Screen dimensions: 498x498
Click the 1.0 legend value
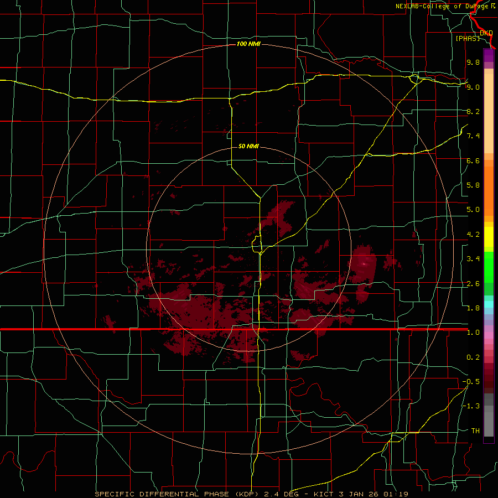tap(473, 333)
